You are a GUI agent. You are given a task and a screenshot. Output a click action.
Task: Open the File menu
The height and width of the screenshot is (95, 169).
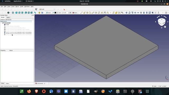[x=2, y=7]
